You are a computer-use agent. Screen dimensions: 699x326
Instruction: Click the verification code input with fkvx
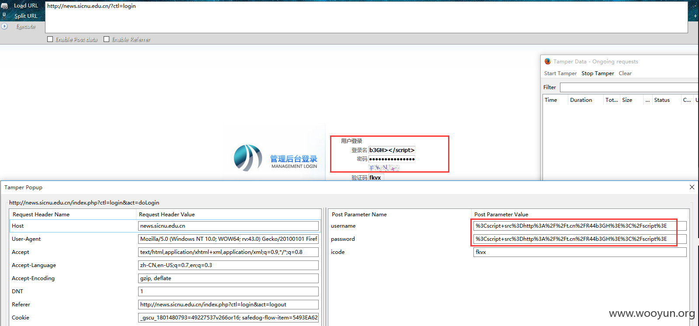click(x=376, y=177)
